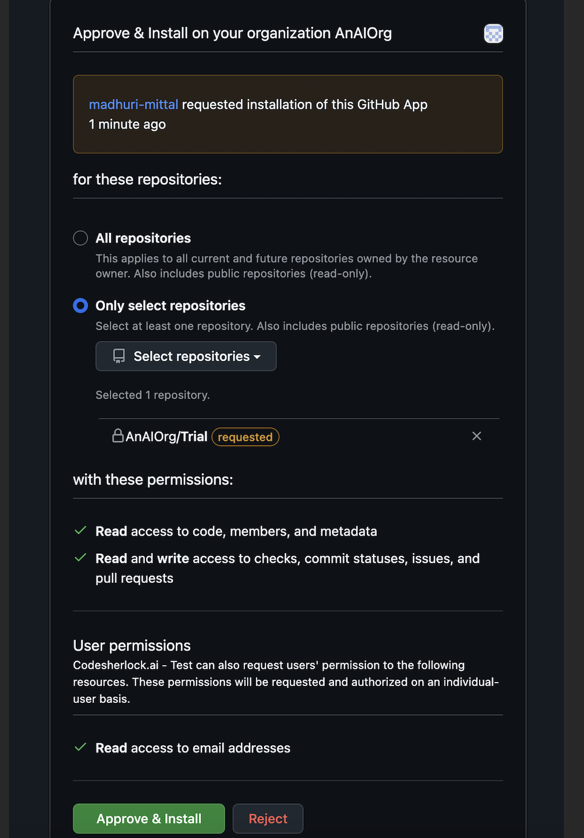Click the "User permissions" heading
Viewport: 584px width, 838px height.
coord(132,646)
